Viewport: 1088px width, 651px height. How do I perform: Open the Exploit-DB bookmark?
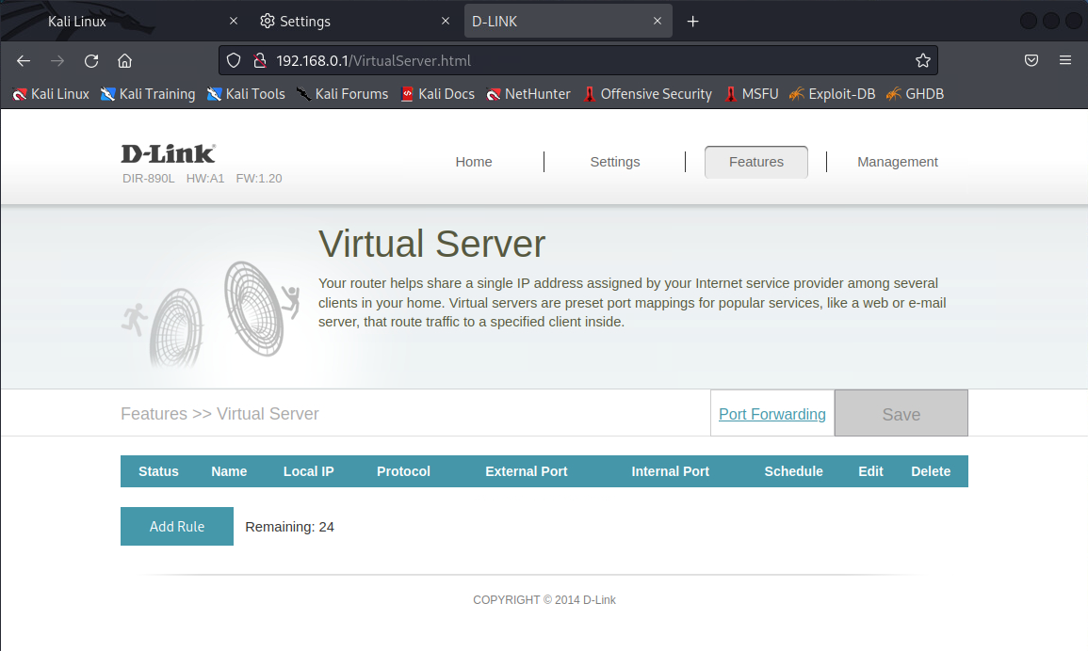(832, 93)
